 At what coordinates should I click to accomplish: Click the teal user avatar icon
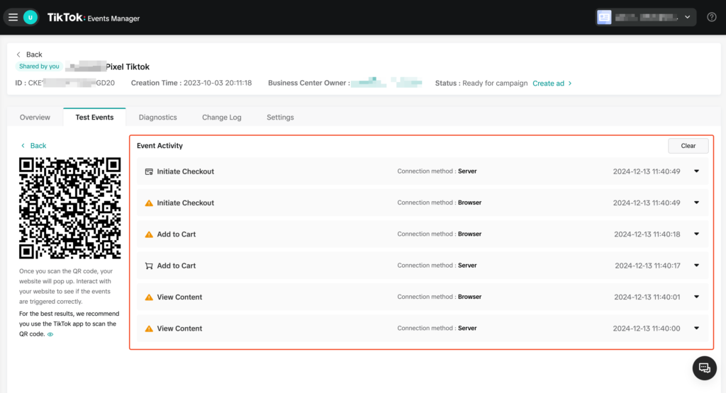tap(30, 18)
